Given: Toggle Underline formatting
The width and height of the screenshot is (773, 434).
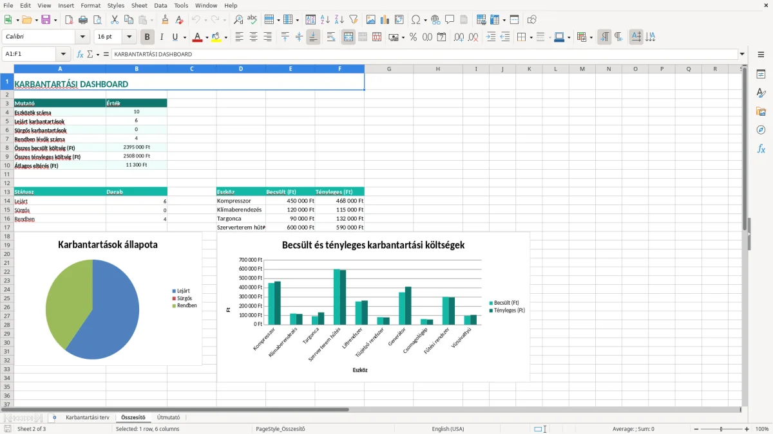Looking at the screenshot, I should click(x=175, y=37).
